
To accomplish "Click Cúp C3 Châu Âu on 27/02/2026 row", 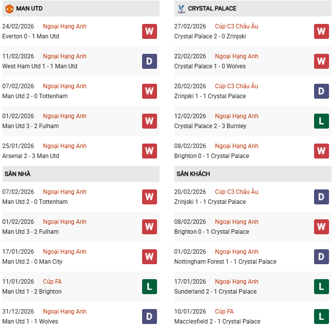I will pyautogui.click(x=236, y=26).
